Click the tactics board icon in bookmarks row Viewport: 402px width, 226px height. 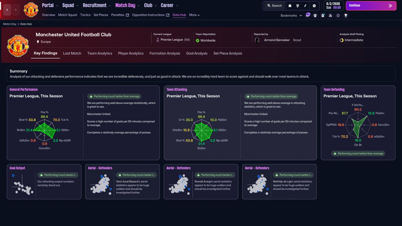(323, 15)
